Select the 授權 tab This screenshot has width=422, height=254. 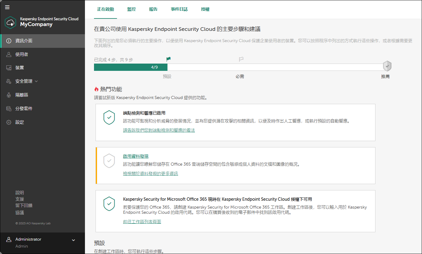point(205,9)
